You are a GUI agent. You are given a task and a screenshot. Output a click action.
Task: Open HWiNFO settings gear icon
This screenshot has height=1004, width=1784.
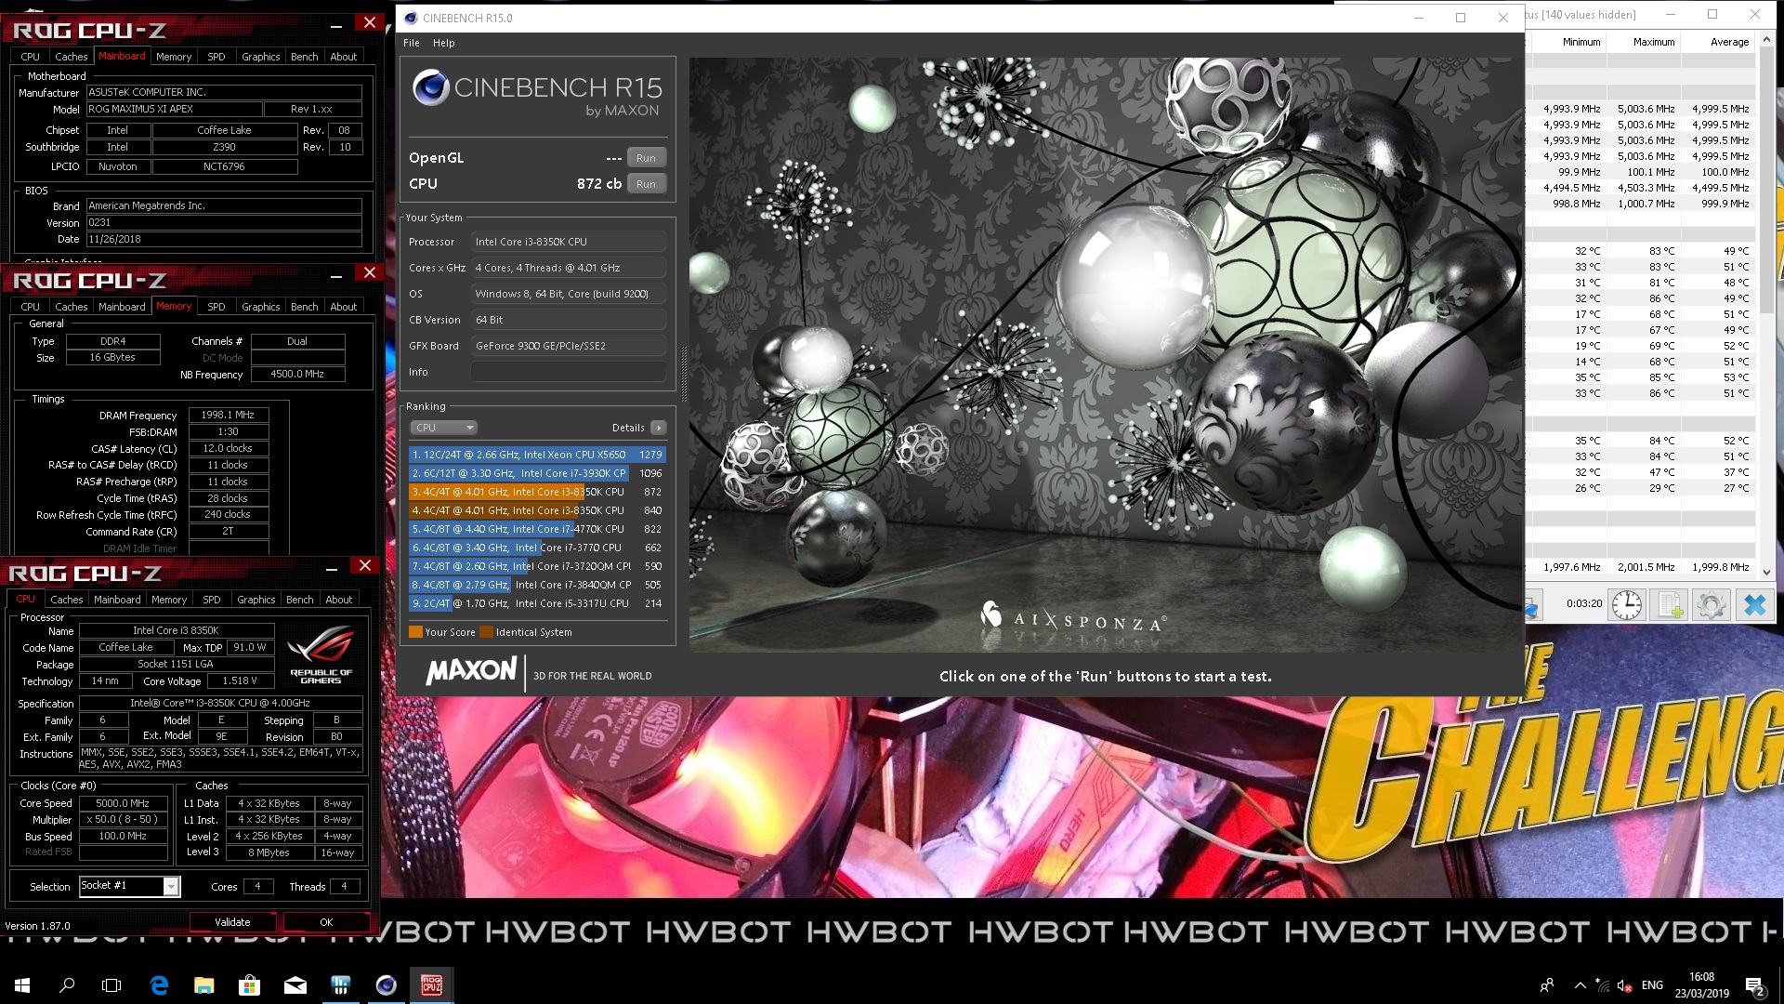1711,605
